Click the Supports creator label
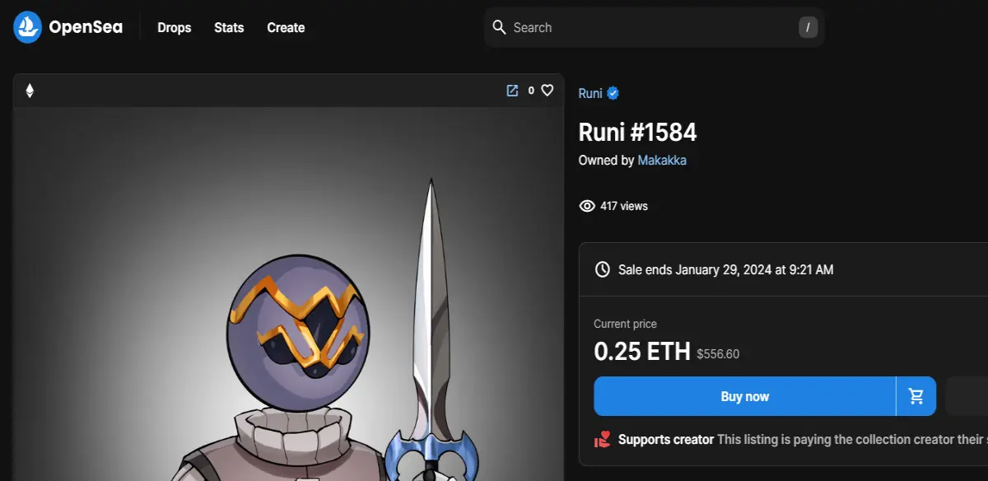 pyautogui.click(x=666, y=440)
